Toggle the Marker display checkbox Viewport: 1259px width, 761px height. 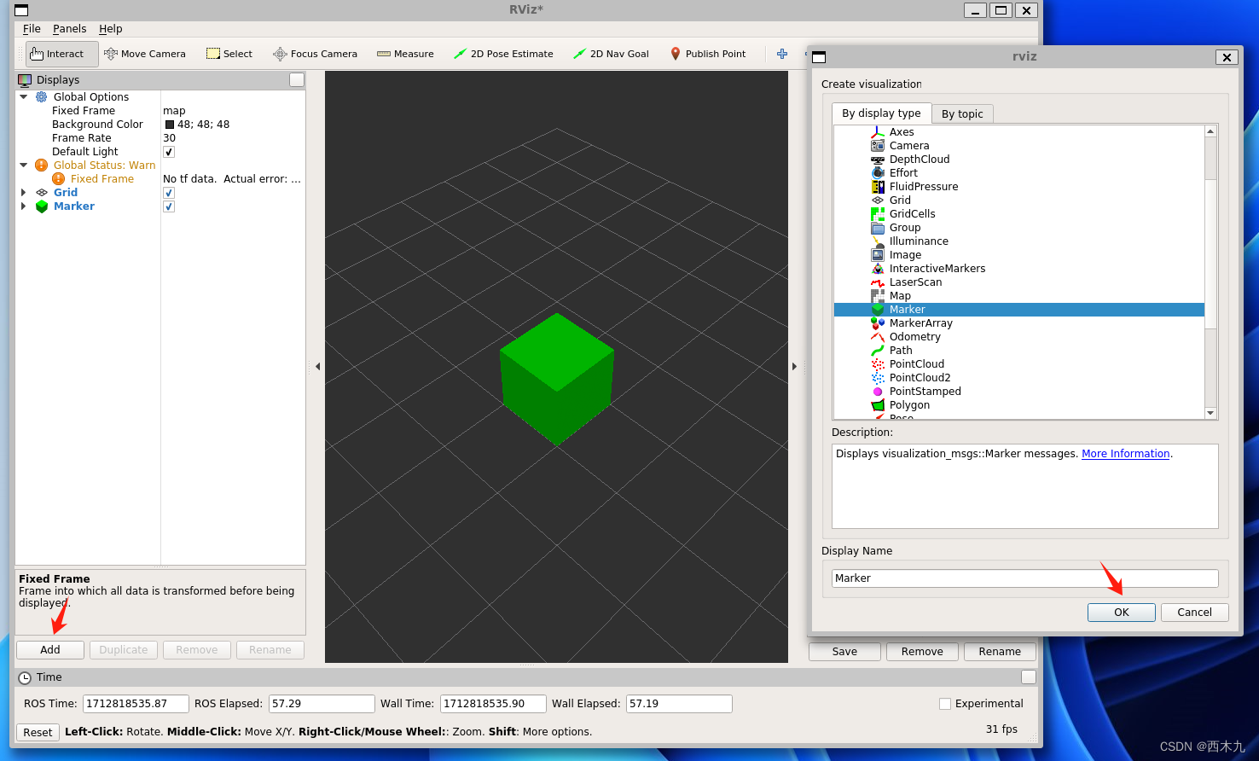tap(169, 206)
